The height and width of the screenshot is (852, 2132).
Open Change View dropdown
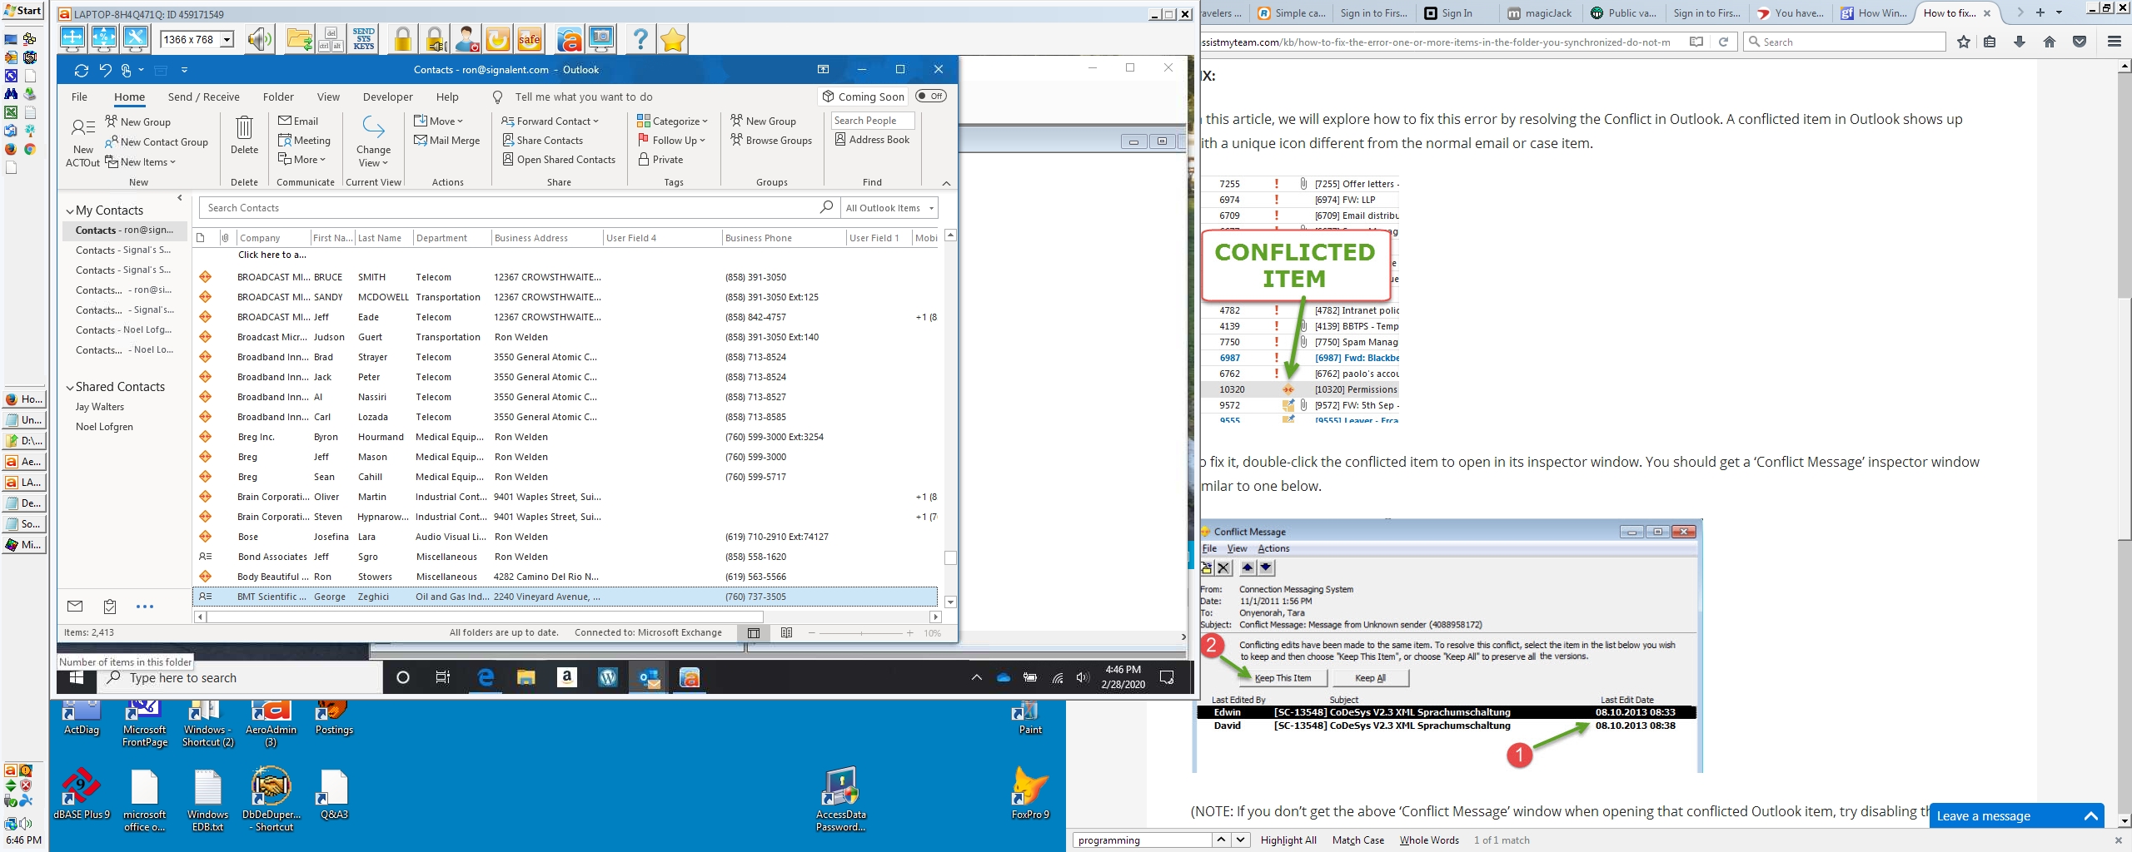pyautogui.click(x=373, y=142)
